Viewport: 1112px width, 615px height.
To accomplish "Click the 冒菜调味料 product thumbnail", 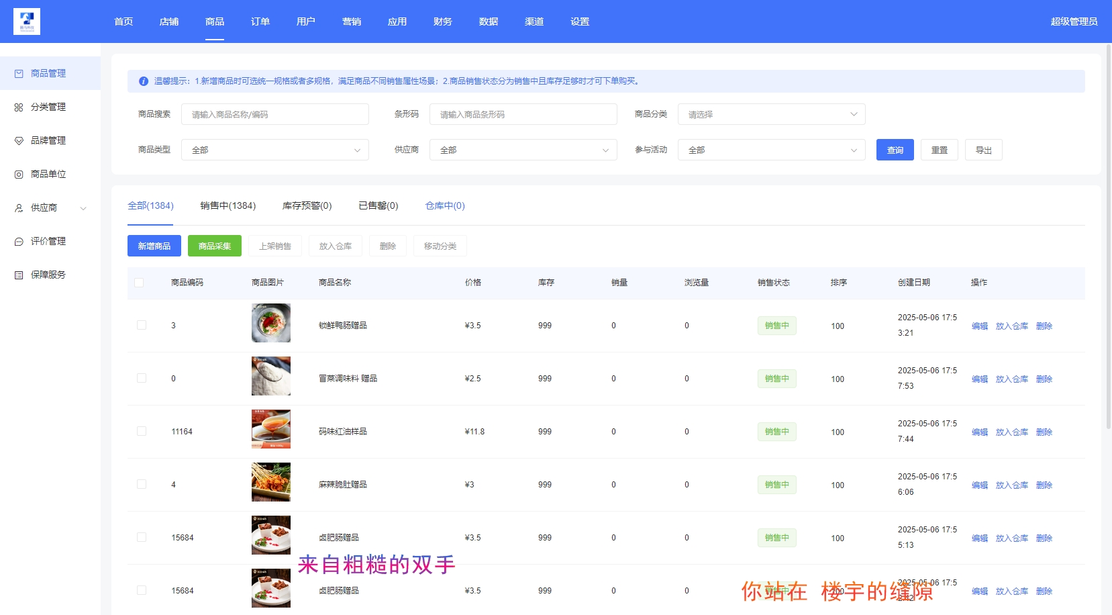I will coord(271,376).
